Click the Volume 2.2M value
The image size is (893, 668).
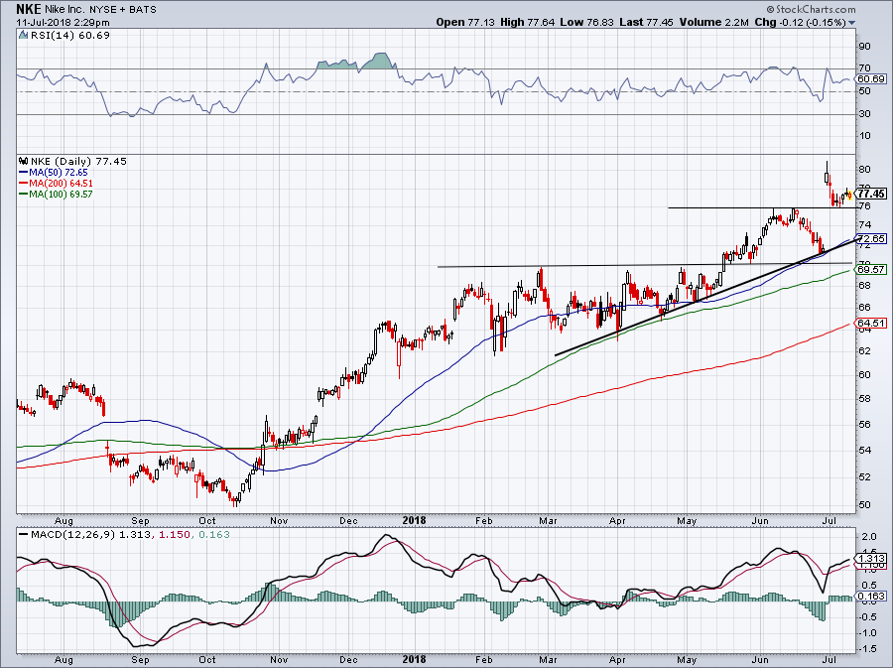click(x=713, y=22)
